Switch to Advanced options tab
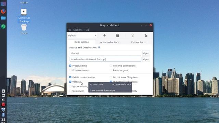 [109, 42]
